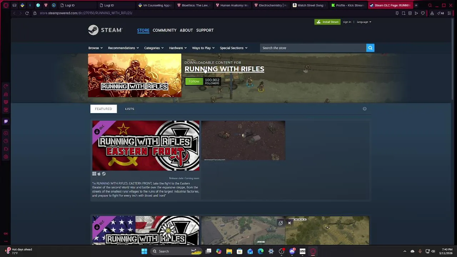Click the Install Steam button
This screenshot has height=257, width=457.
pyautogui.click(x=327, y=22)
